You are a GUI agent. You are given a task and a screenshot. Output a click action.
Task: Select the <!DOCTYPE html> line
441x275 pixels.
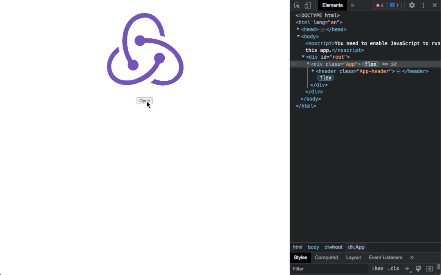318,16
